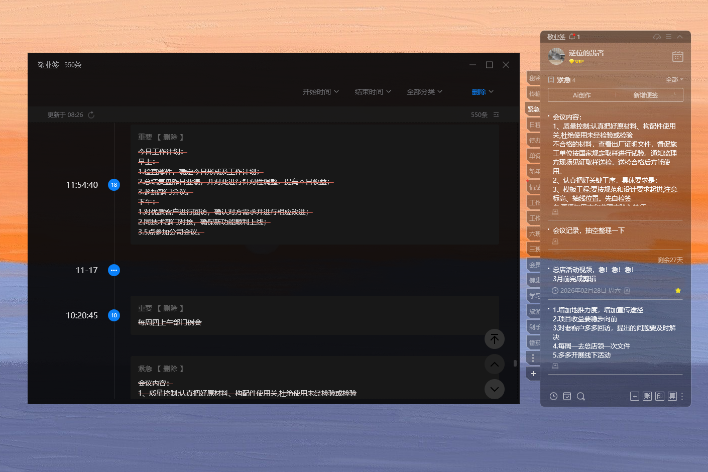The width and height of the screenshot is (708, 472).
Task: Click the lock icon under 会议记录 note
Action: [x=555, y=242]
